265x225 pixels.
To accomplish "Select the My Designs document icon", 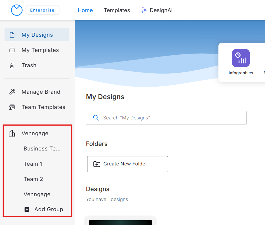I will pyautogui.click(x=12, y=35).
